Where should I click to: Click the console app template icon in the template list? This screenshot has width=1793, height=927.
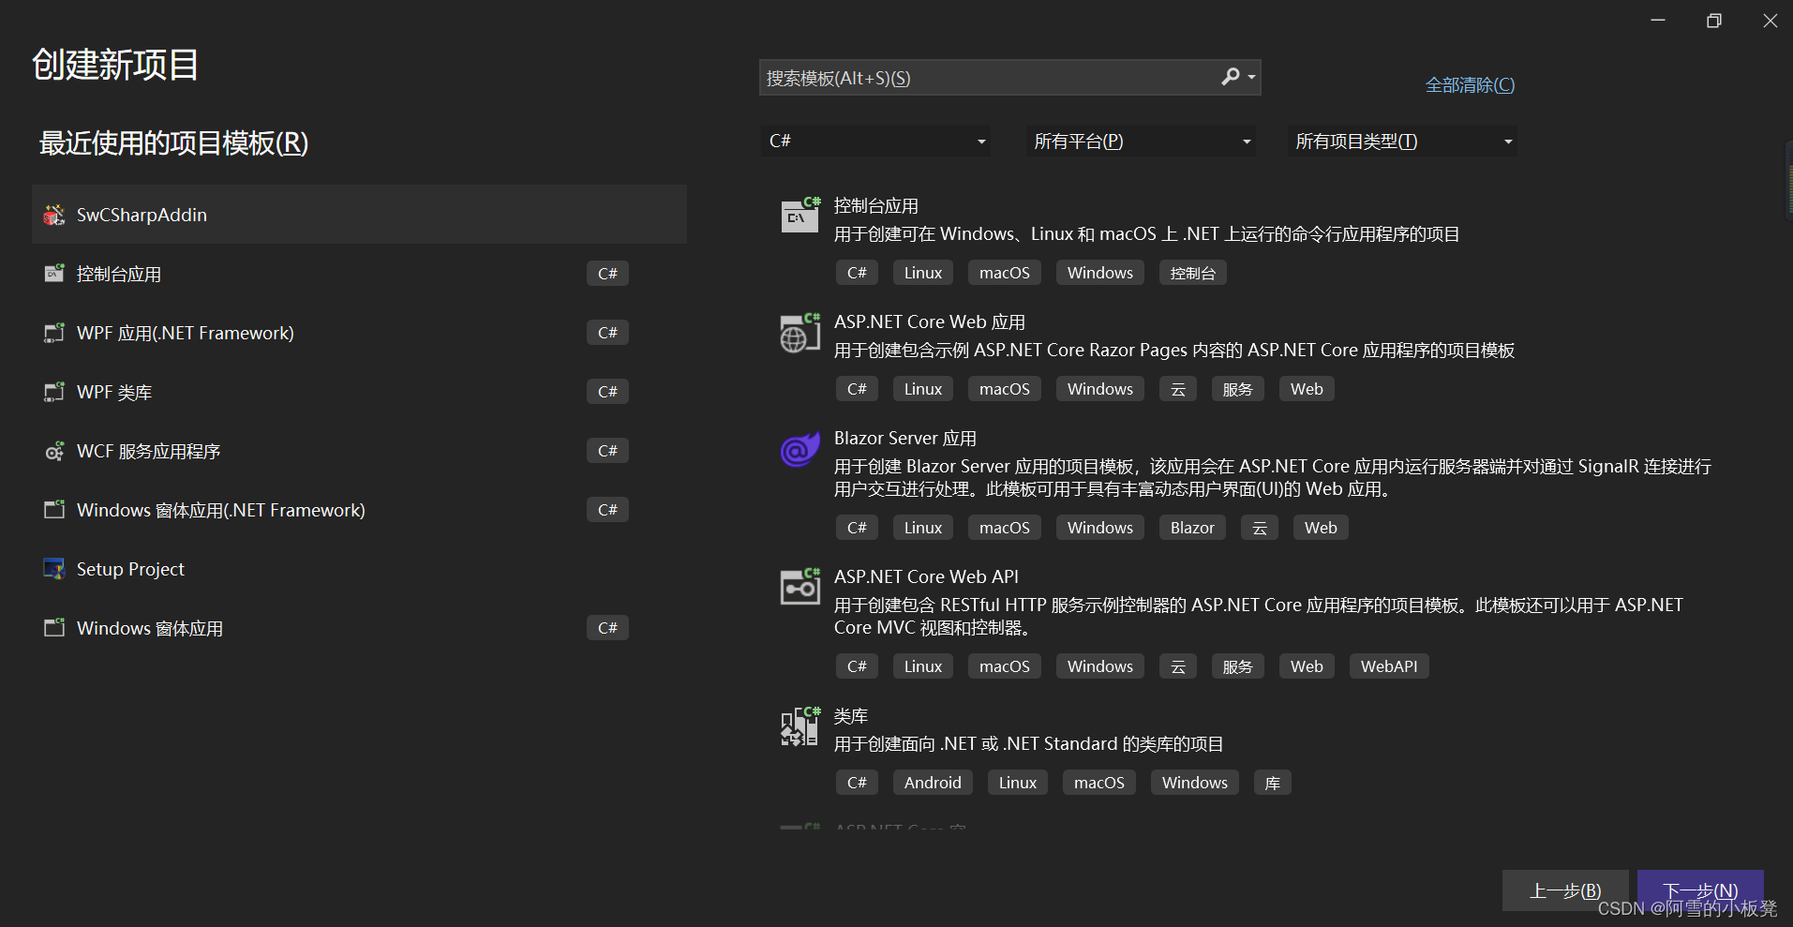click(800, 215)
